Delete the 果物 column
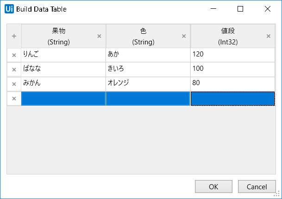This screenshot has width=282, height=199. click(x=99, y=36)
